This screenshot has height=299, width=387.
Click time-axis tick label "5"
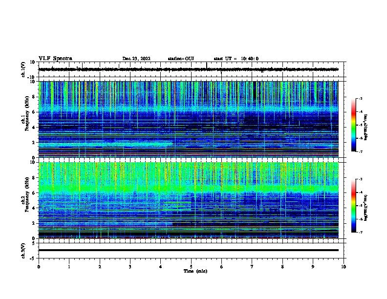191,267
